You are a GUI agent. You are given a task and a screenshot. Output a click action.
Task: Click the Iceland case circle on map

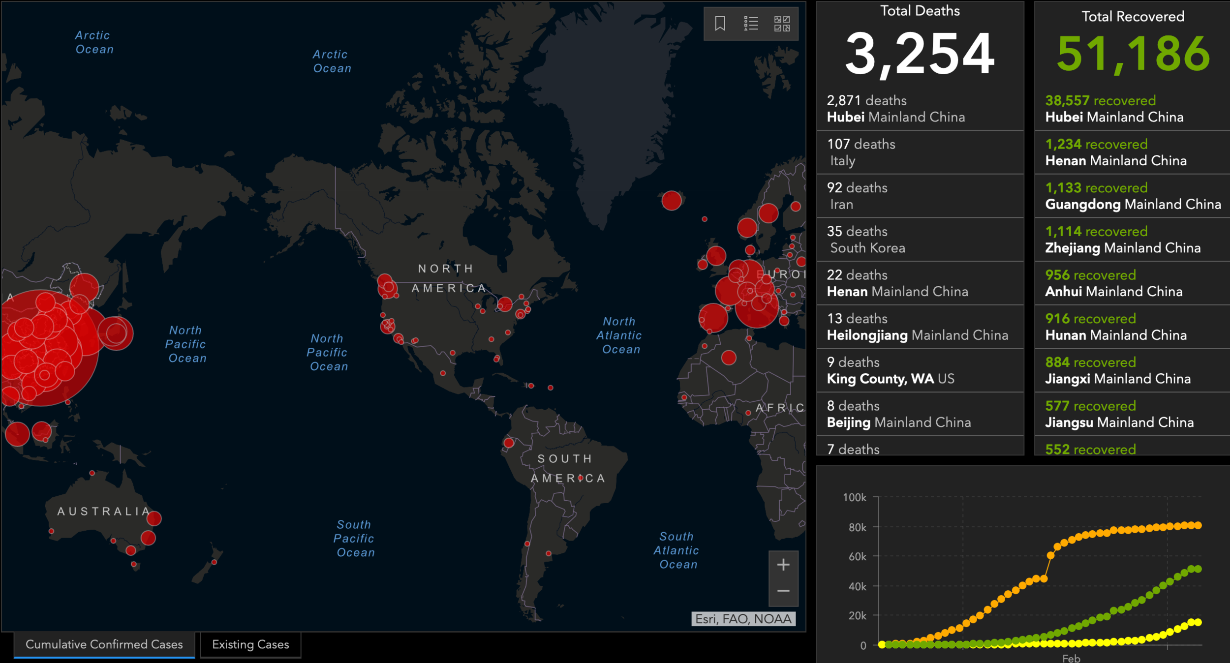[671, 201]
